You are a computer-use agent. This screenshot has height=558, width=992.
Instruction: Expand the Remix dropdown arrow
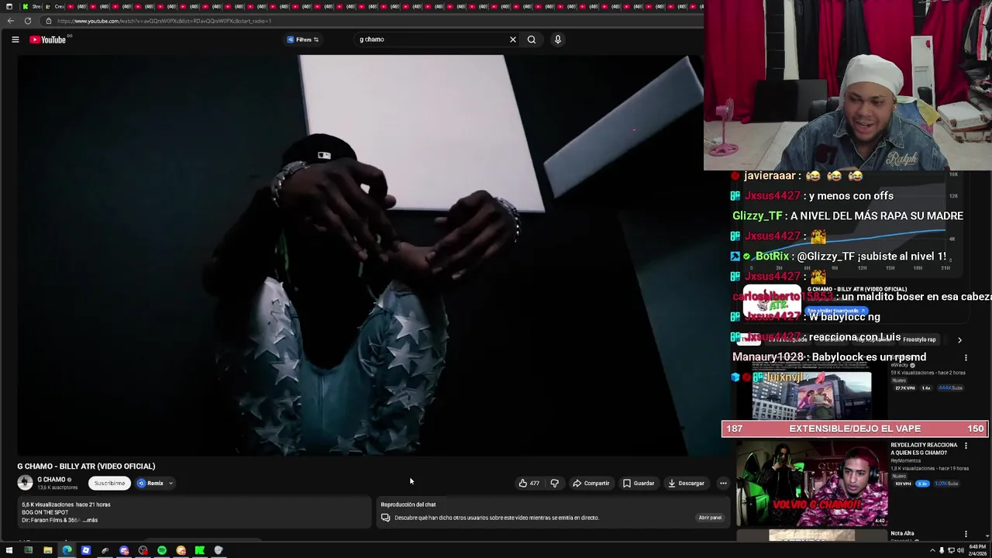(x=171, y=483)
